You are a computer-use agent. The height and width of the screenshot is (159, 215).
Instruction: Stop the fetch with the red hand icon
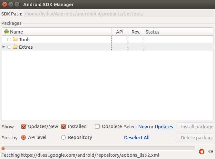click(x=202, y=152)
